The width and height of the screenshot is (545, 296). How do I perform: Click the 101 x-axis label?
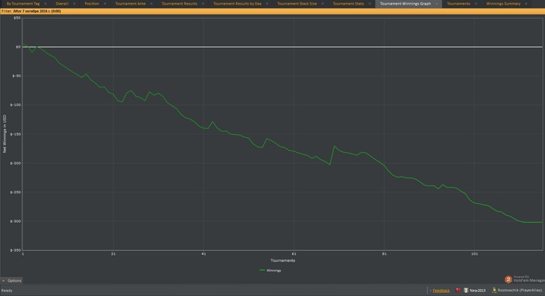click(474, 254)
